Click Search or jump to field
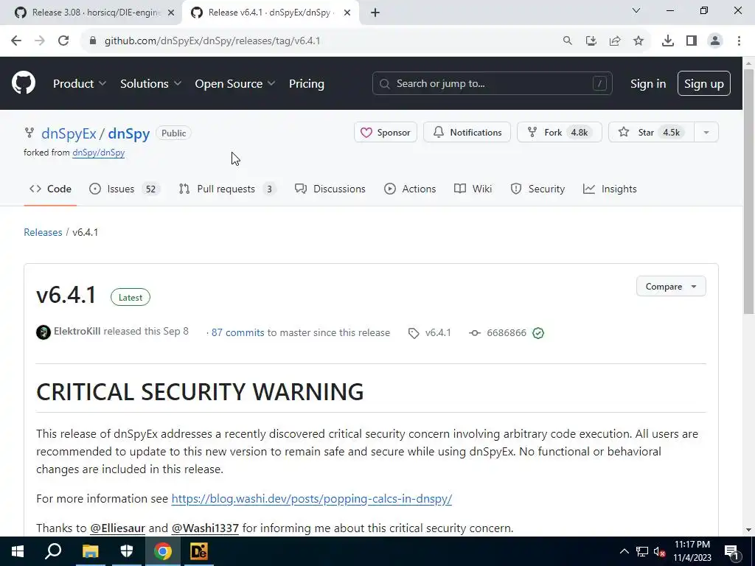The height and width of the screenshot is (566, 755). [492, 84]
